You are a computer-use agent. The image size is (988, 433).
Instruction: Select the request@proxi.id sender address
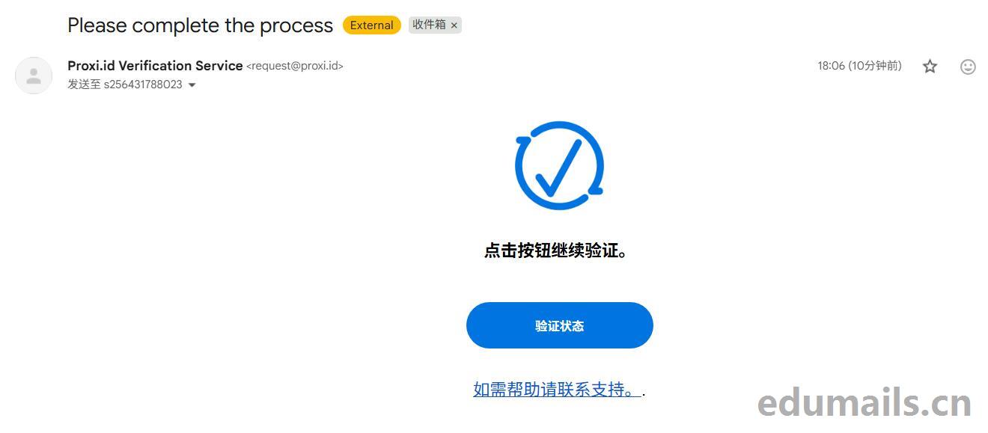click(295, 66)
